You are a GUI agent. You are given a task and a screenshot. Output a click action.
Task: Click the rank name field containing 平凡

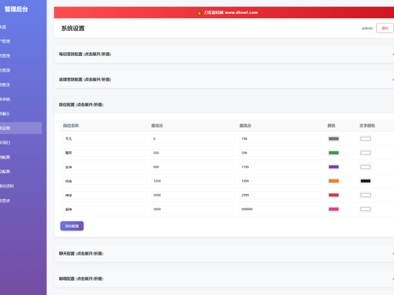(104, 139)
